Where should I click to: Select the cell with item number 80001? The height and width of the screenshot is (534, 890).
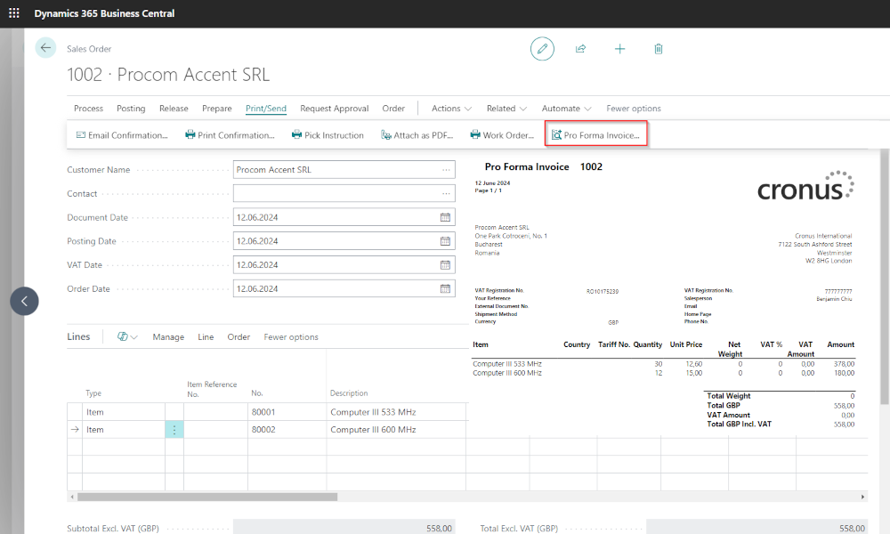click(287, 412)
